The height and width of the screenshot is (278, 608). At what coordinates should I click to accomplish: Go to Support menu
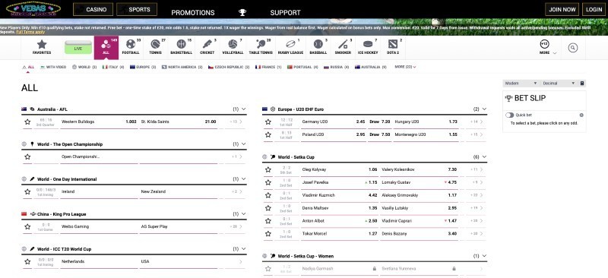(x=286, y=12)
